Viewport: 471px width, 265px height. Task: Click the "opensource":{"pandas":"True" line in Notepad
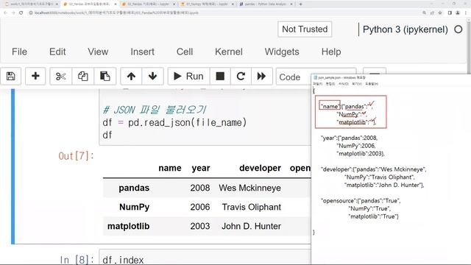click(361, 200)
